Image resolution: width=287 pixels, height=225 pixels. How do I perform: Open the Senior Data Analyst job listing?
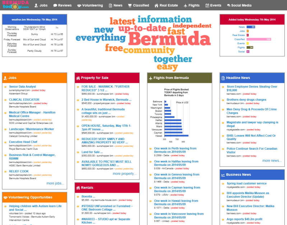(23, 86)
